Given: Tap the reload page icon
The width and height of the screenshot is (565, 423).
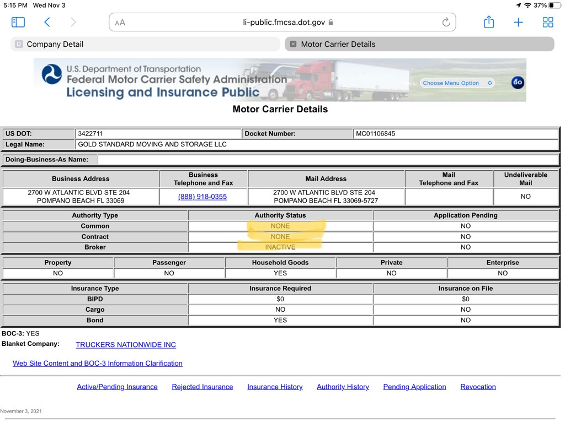Looking at the screenshot, I should coord(446,23).
